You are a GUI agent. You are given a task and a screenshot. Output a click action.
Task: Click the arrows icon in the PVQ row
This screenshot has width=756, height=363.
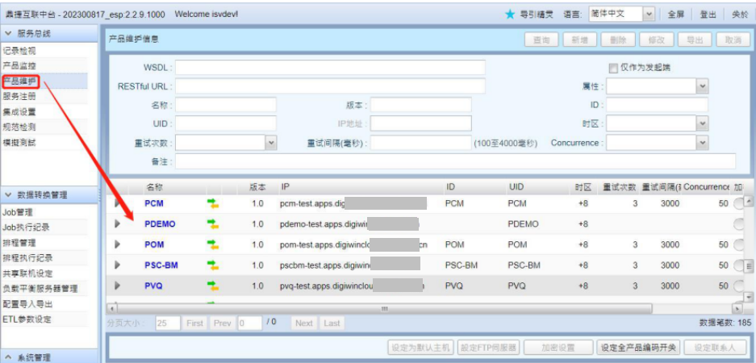213,286
